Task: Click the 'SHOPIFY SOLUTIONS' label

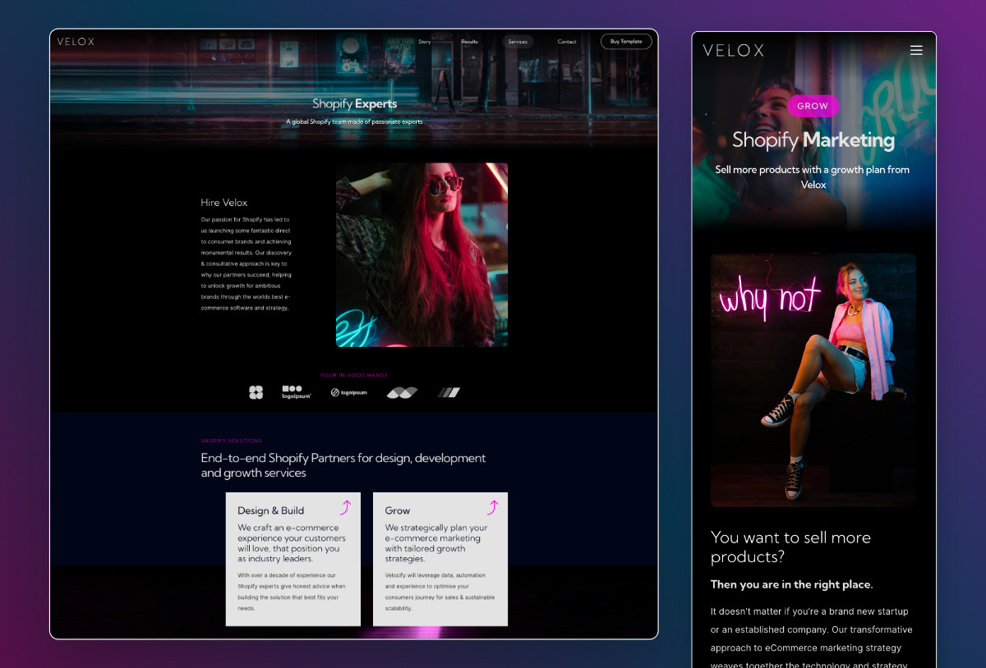Action: tap(232, 441)
